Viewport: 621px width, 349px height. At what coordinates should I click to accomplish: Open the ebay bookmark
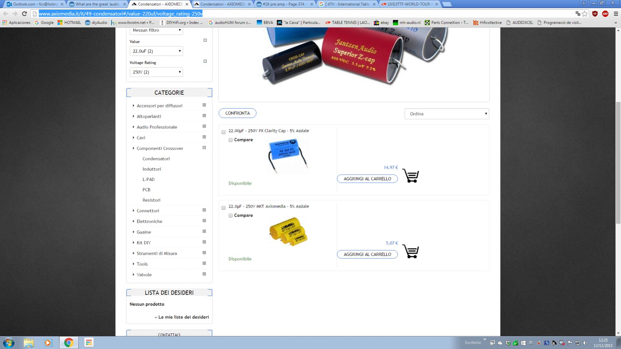coord(381,23)
